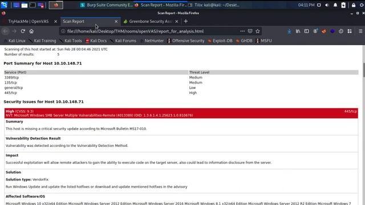Image resolution: width=365 pixels, height=205 pixels.
Task: Click the lock screen icon in panel
Action: point(354,5)
